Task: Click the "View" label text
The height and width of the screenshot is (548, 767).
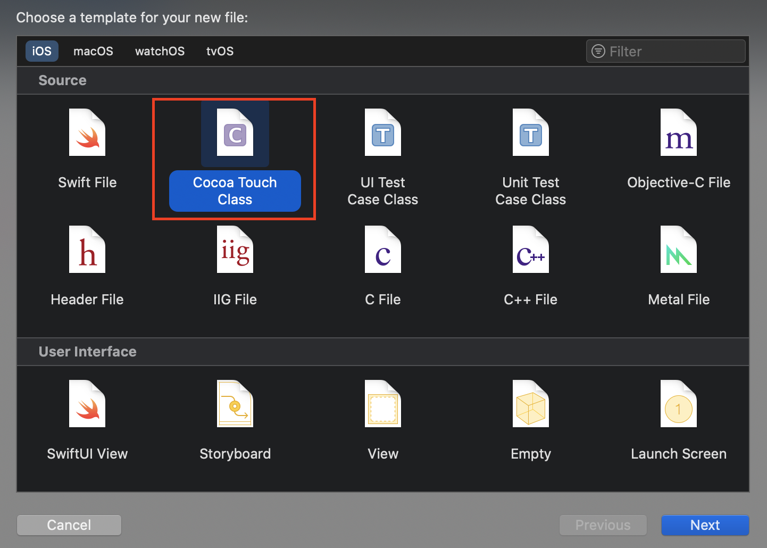Action: (383, 454)
